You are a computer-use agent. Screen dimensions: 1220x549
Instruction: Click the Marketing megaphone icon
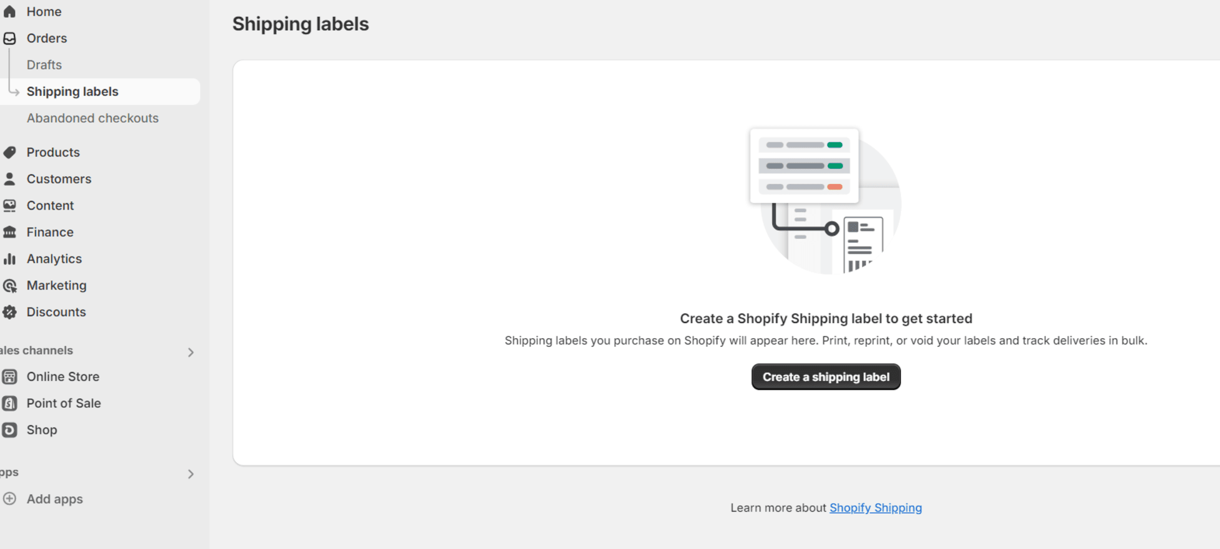tap(9, 285)
